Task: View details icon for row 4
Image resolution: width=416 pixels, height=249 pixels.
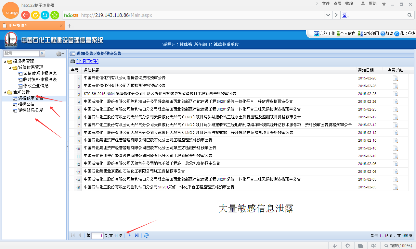Action: (395, 101)
